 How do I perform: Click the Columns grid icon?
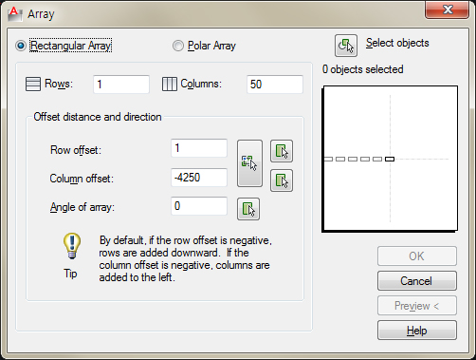[x=170, y=85]
